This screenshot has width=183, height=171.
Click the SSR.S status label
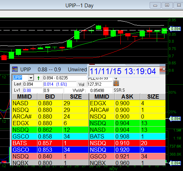tap(119, 90)
